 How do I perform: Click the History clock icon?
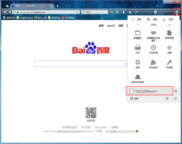click(154, 48)
